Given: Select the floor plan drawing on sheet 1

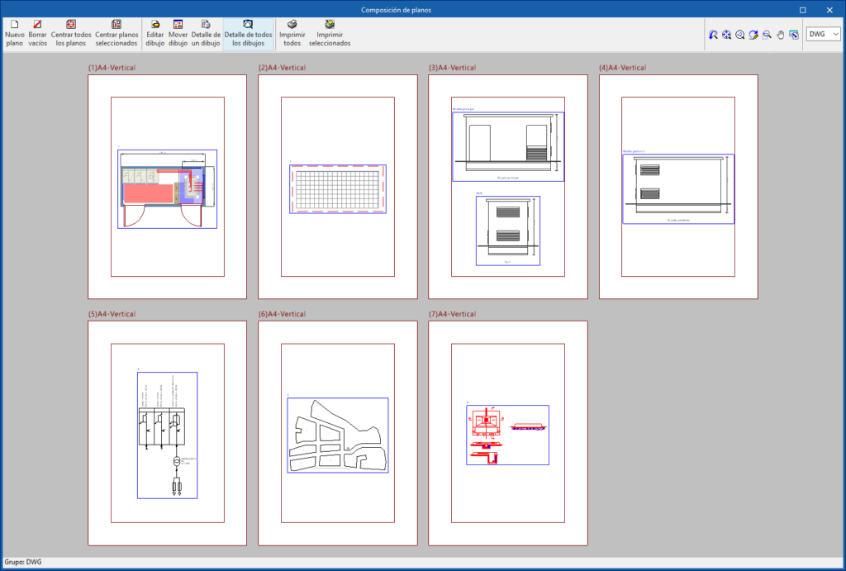Looking at the screenshot, I should [167, 189].
